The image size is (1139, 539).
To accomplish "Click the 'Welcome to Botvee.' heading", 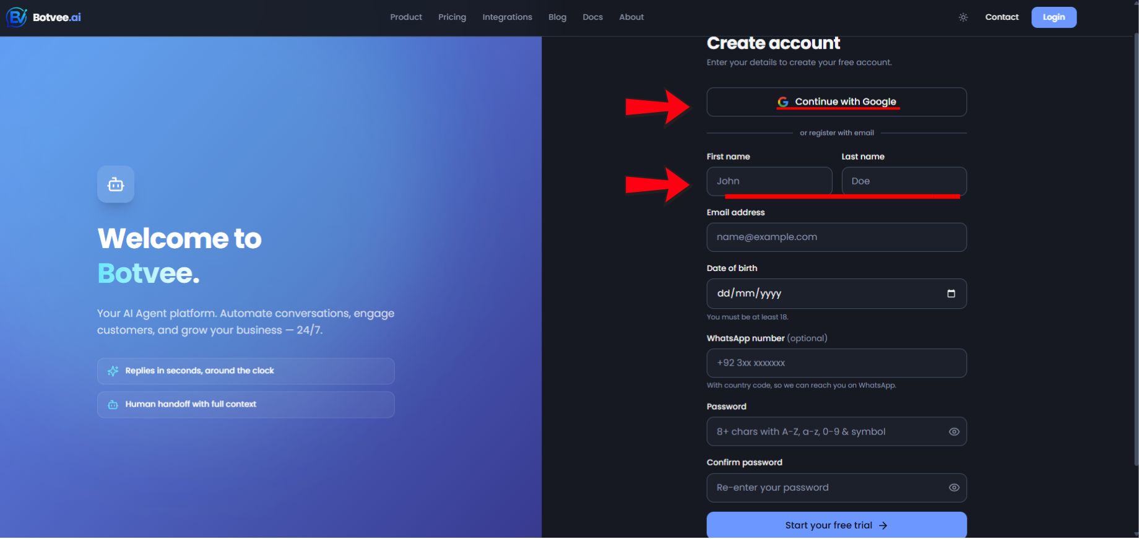I will pos(180,256).
